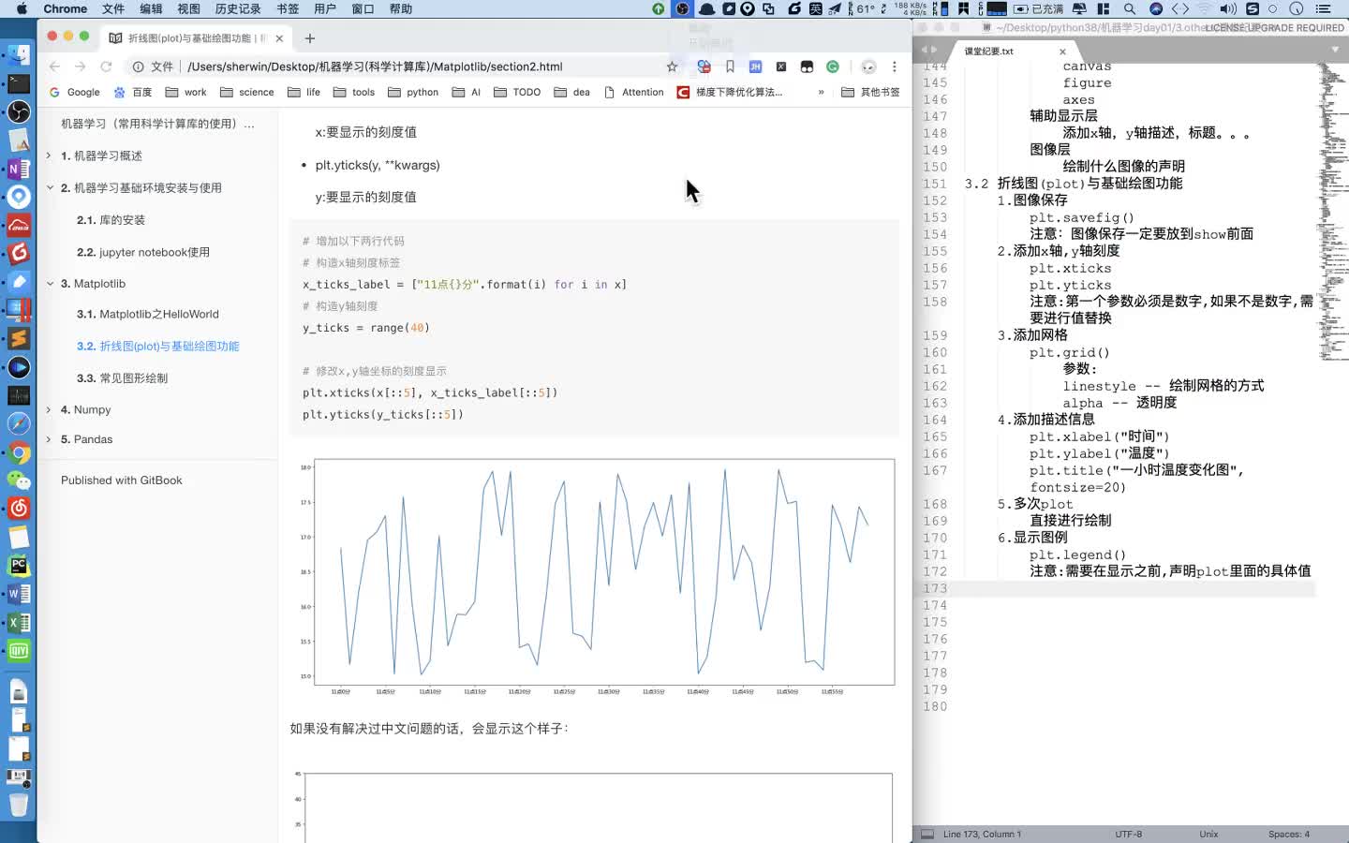Viewport: 1349px width, 843px height.
Task: Open section 2.2. jupyter notebook使用
Action: [x=143, y=252]
